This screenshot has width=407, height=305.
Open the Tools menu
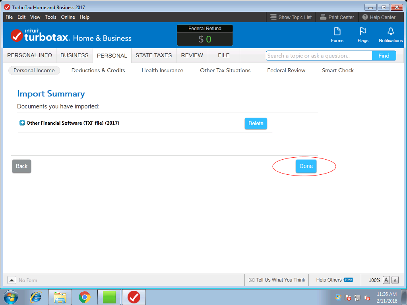click(x=50, y=17)
